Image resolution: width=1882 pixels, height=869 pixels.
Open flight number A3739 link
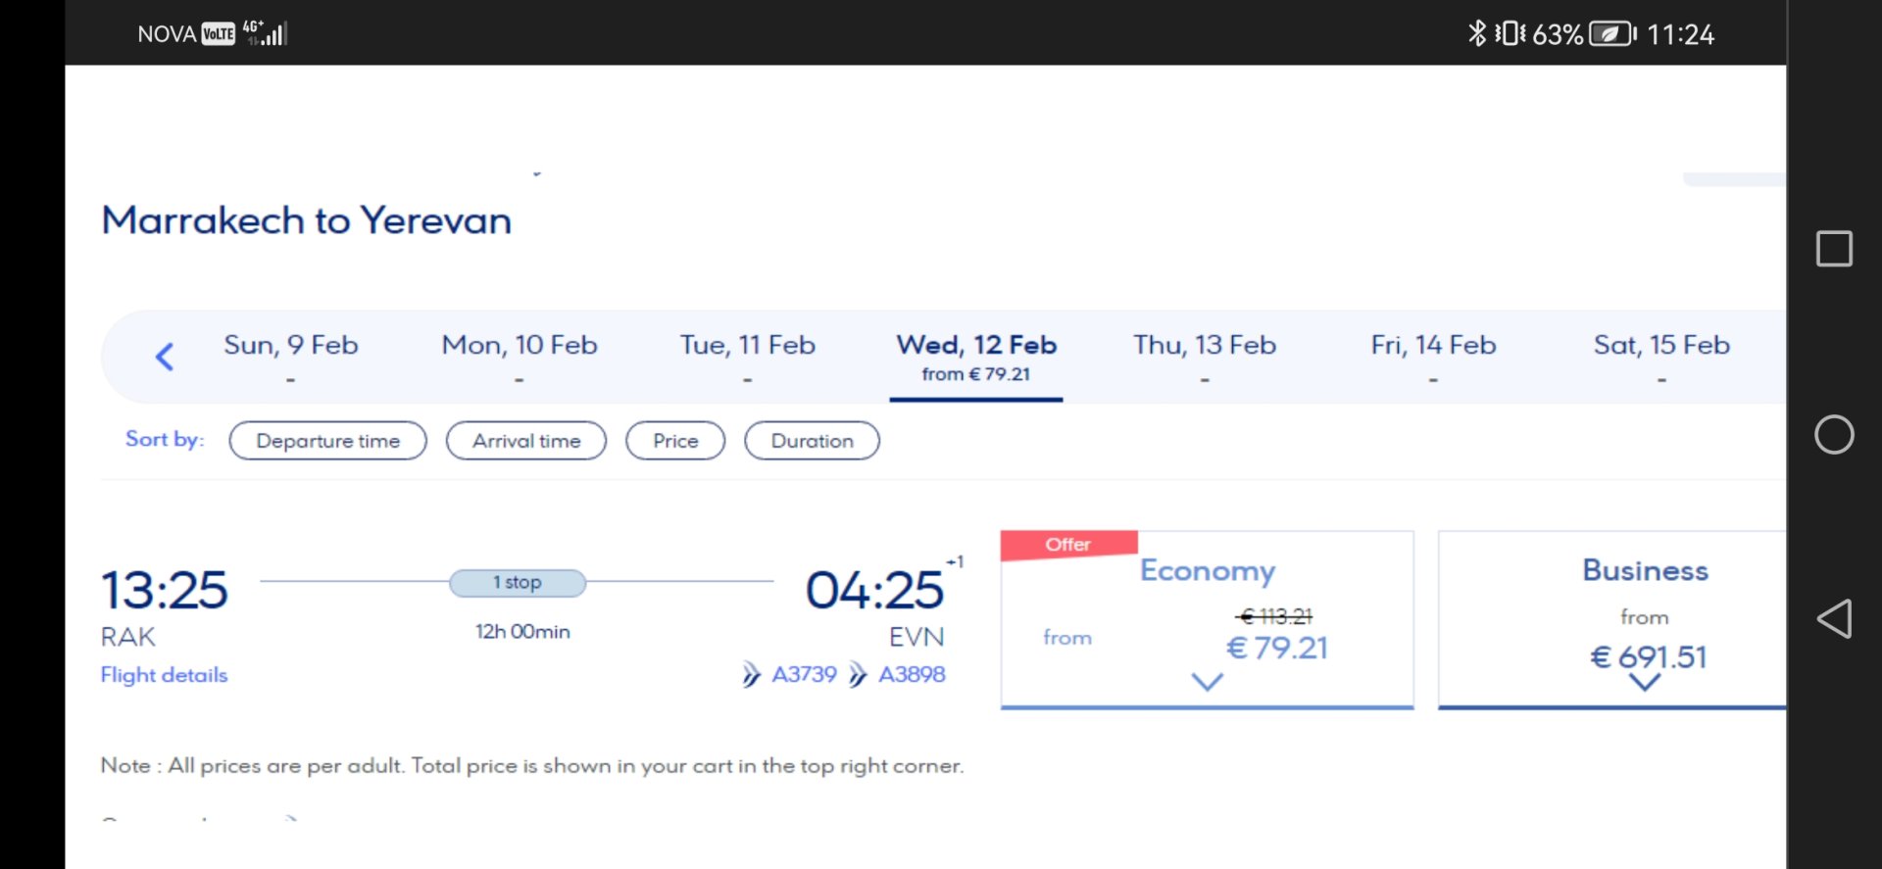[805, 675]
